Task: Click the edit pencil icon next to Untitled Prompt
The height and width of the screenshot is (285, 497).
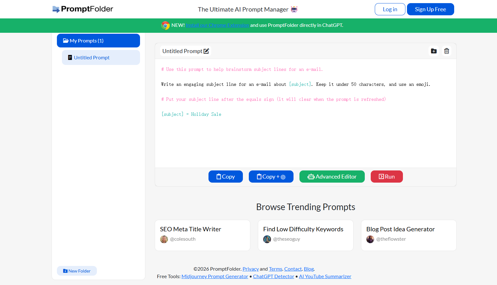Action: click(206, 51)
